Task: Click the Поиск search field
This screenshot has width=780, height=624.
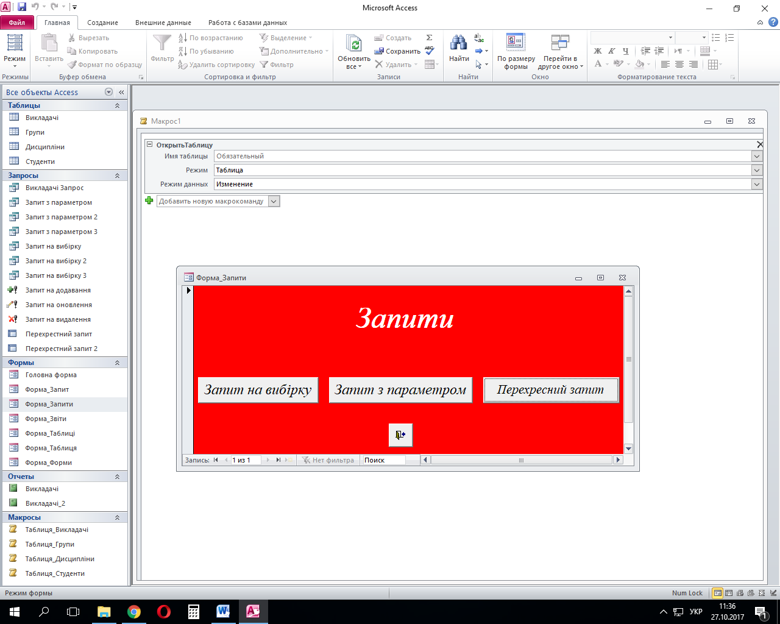Action: coord(383,460)
